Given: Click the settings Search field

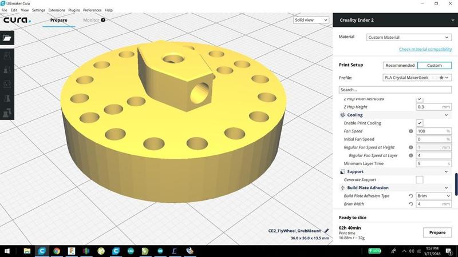Looking at the screenshot, I should click(x=395, y=90).
